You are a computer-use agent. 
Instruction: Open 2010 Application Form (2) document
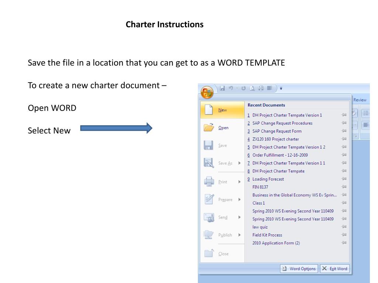[x=276, y=243]
